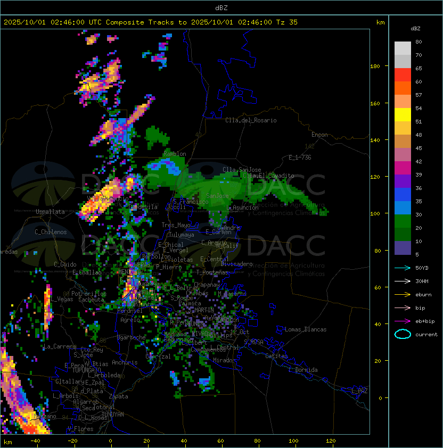Screen dimensions: 443x448
Task: Pick the magenta 39-42 dBZ swatch
Action: (403, 168)
